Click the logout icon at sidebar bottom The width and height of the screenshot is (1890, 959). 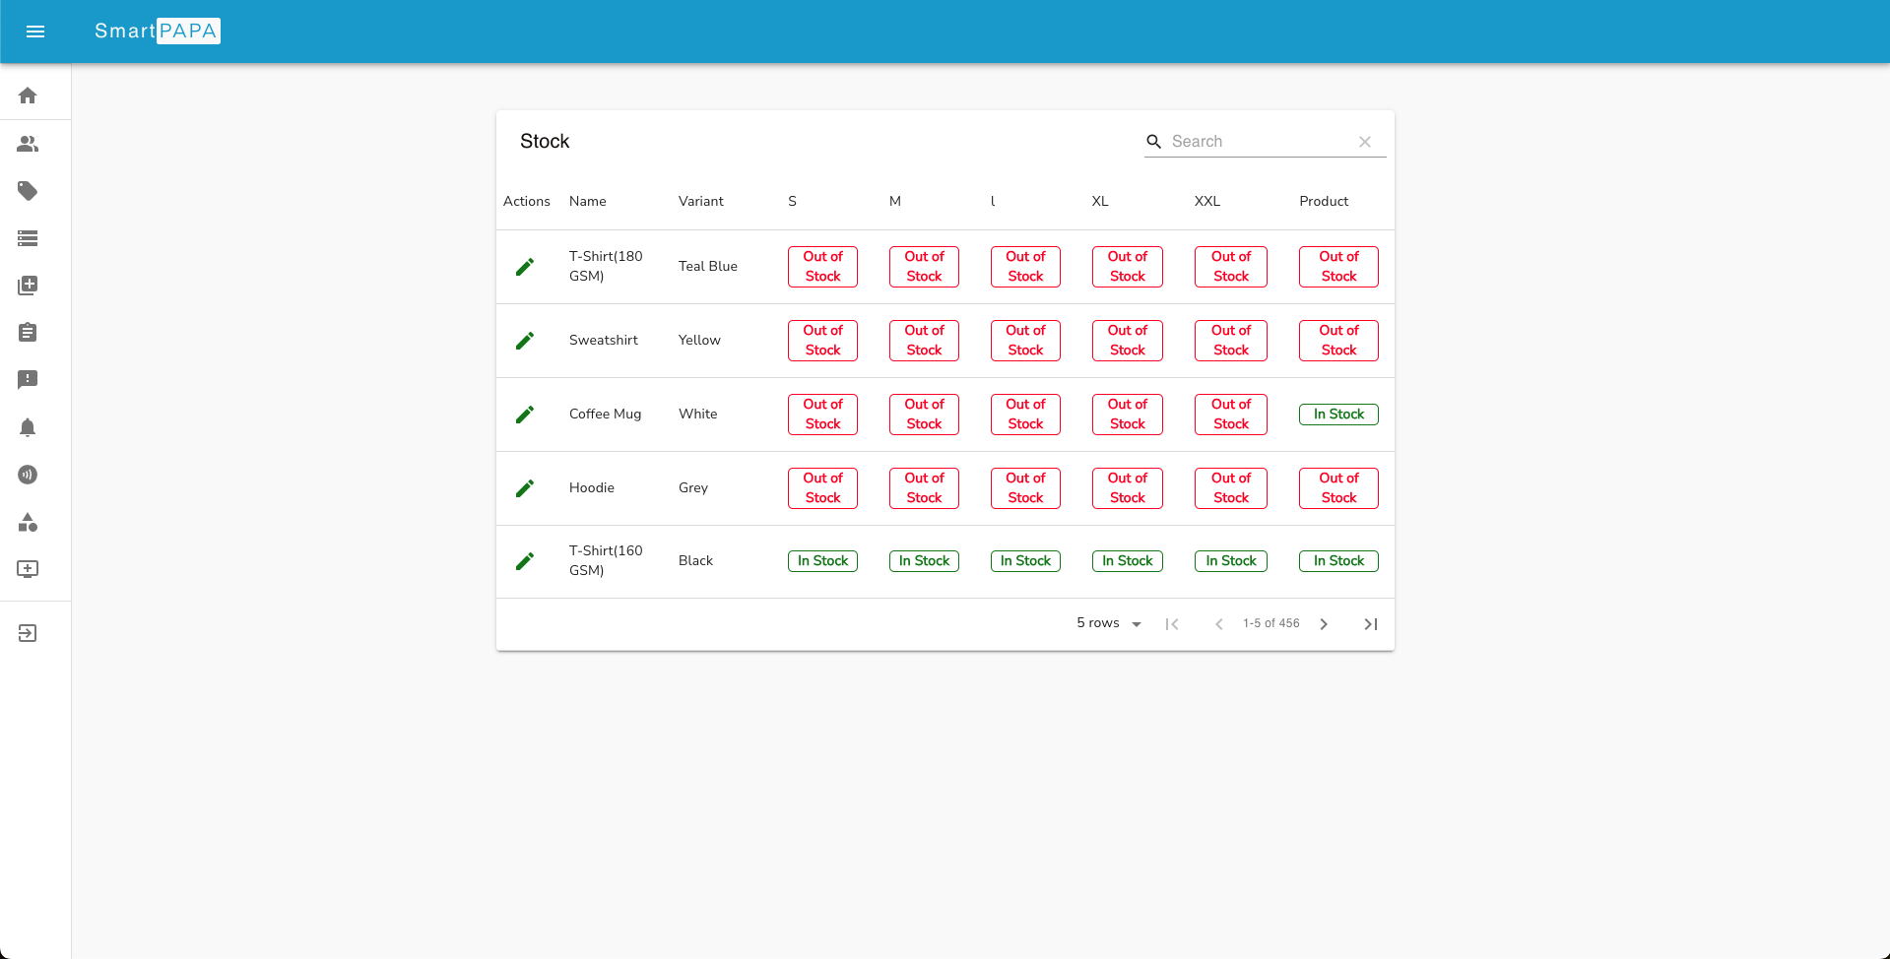coord(28,632)
